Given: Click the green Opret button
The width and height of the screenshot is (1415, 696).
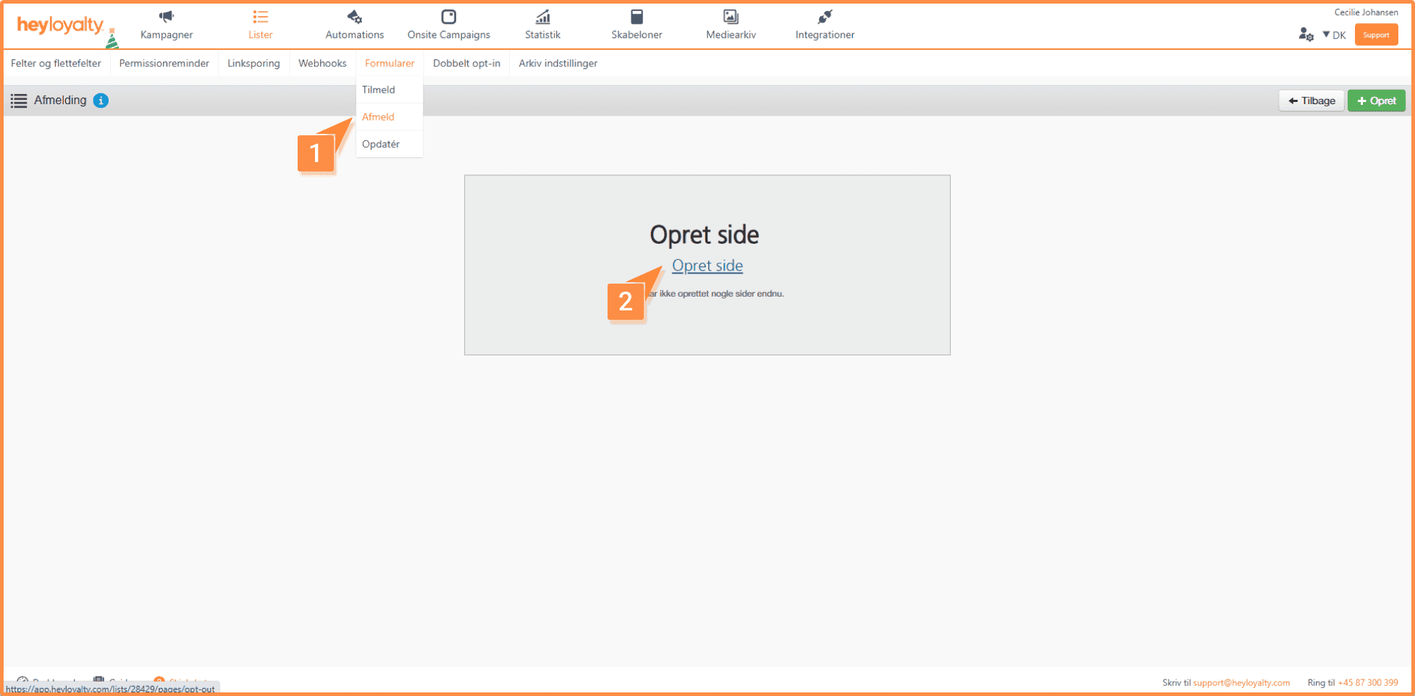Looking at the screenshot, I should 1376,101.
